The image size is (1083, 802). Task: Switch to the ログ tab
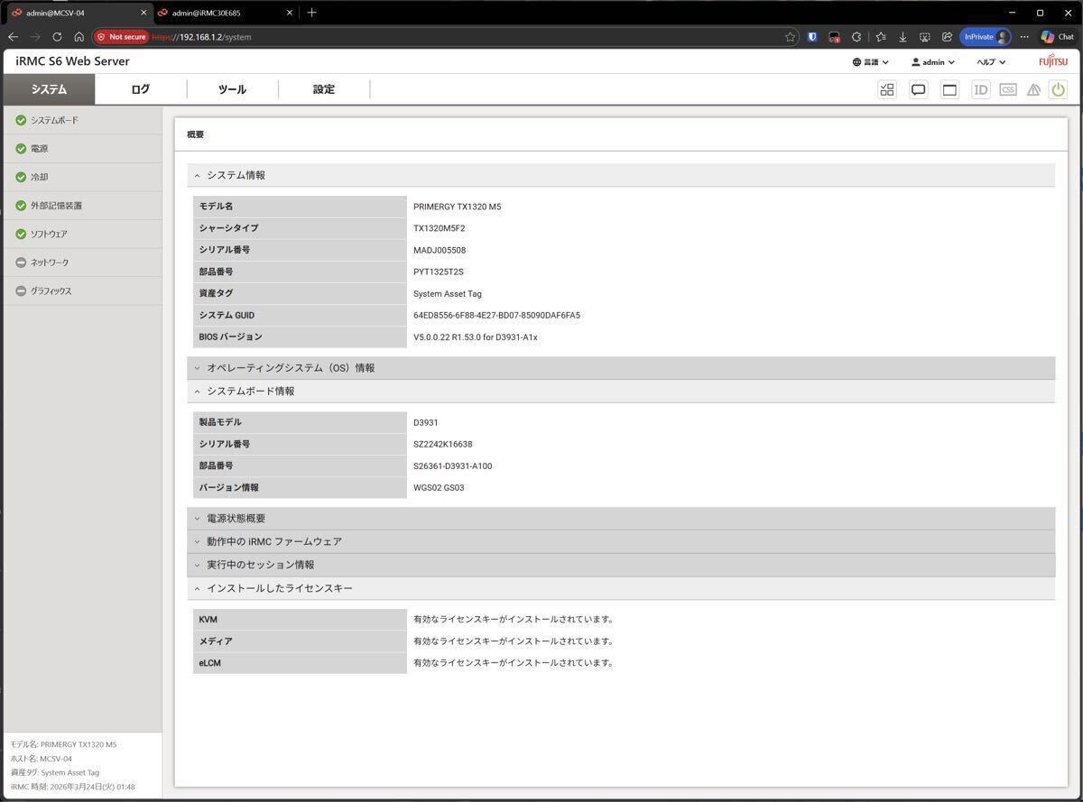[x=139, y=89]
